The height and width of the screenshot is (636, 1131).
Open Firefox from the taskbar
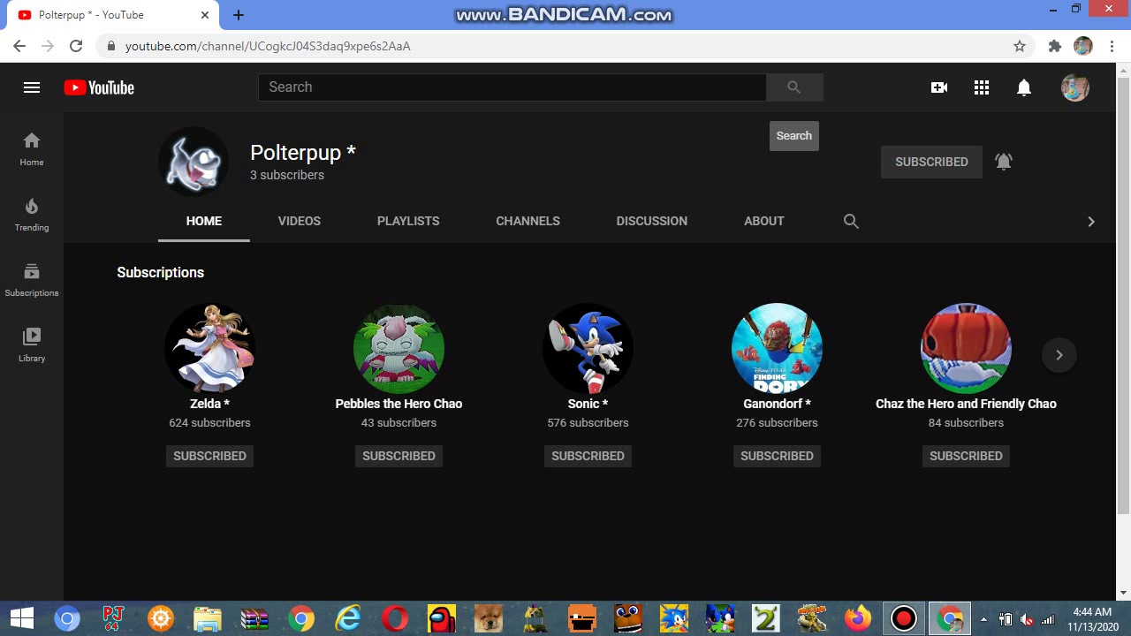coord(857,618)
